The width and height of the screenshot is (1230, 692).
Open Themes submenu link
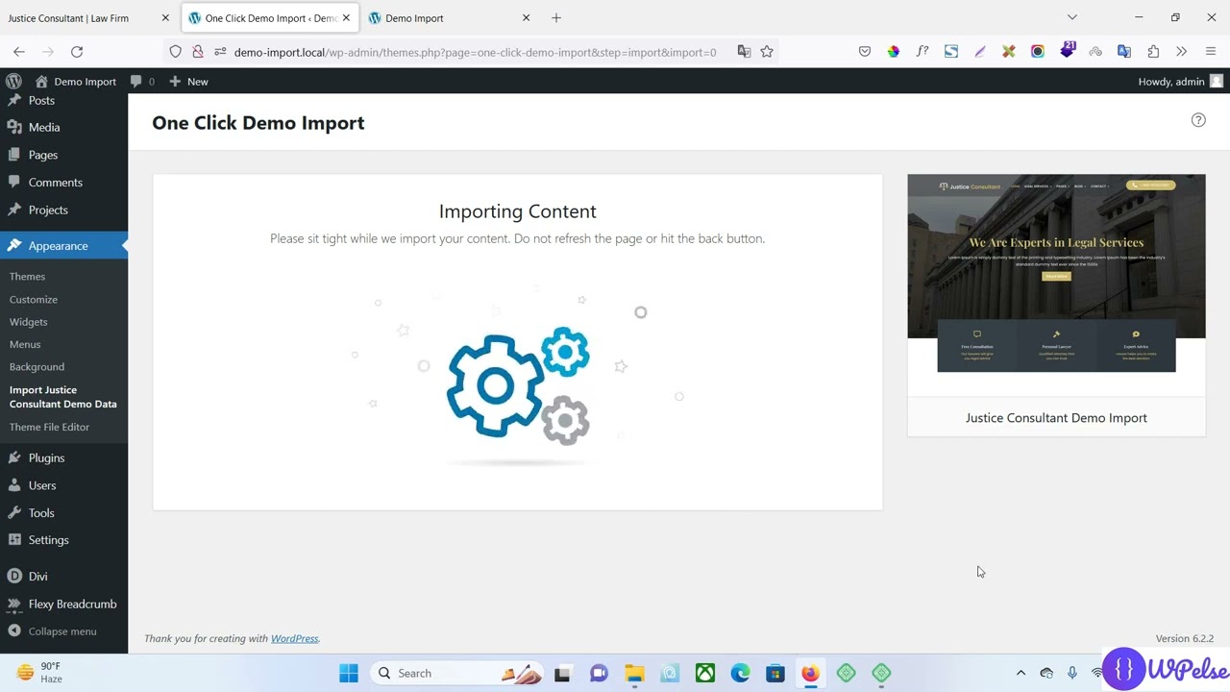(x=27, y=277)
